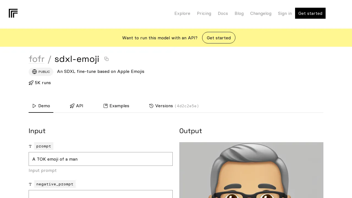Click the prompt field label
352x198 pixels.
pyautogui.click(x=44, y=146)
